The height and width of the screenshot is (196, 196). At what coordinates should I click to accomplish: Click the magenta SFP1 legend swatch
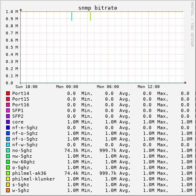[8, 110]
